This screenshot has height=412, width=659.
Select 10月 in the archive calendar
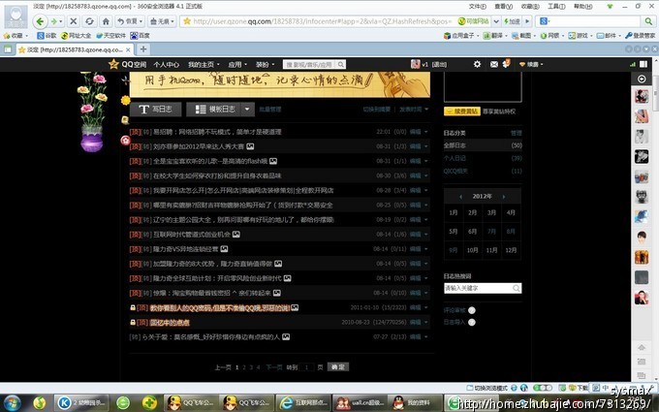[x=472, y=250]
